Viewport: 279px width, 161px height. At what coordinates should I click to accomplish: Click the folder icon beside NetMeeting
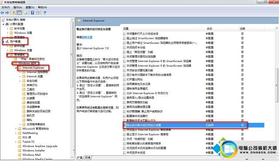pos(20,133)
